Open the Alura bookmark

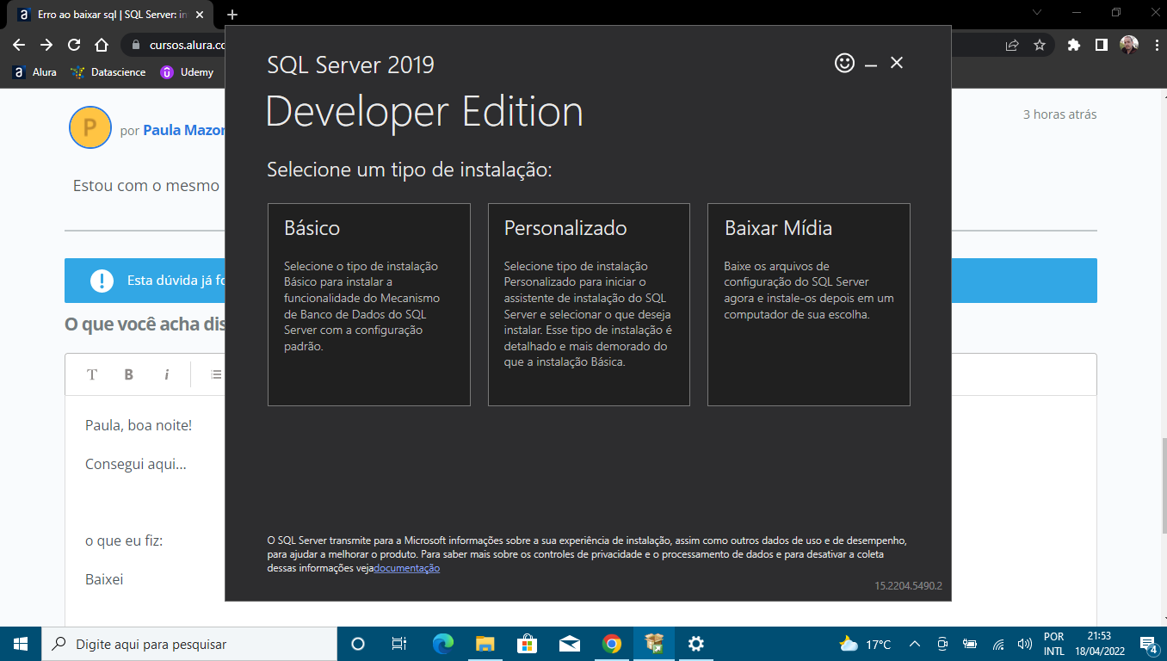click(x=34, y=72)
